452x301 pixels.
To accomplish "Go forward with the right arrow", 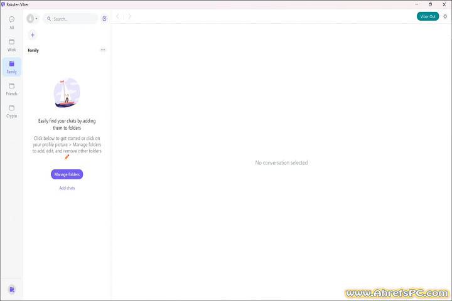I will click(x=129, y=16).
